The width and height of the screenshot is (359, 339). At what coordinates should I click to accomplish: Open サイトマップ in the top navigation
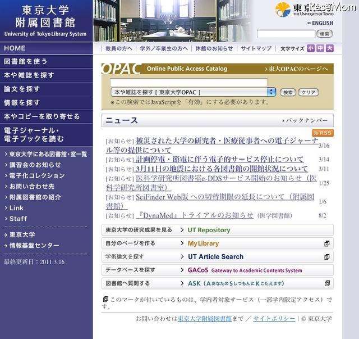(256, 49)
